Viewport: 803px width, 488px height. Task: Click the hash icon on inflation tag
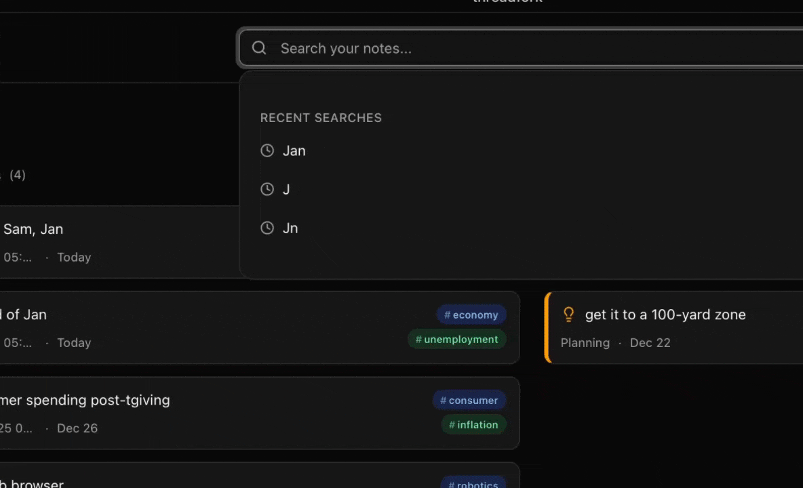click(452, 425)
